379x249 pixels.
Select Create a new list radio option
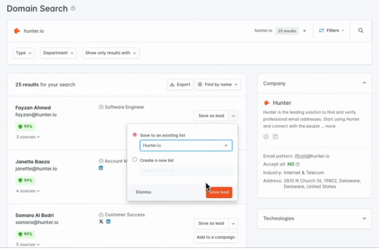135,160
